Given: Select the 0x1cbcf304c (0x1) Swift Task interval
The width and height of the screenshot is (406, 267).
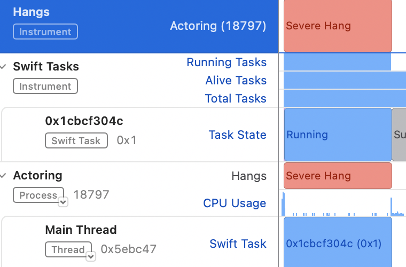Looking at the screenshot, I should tap(338, 242).
